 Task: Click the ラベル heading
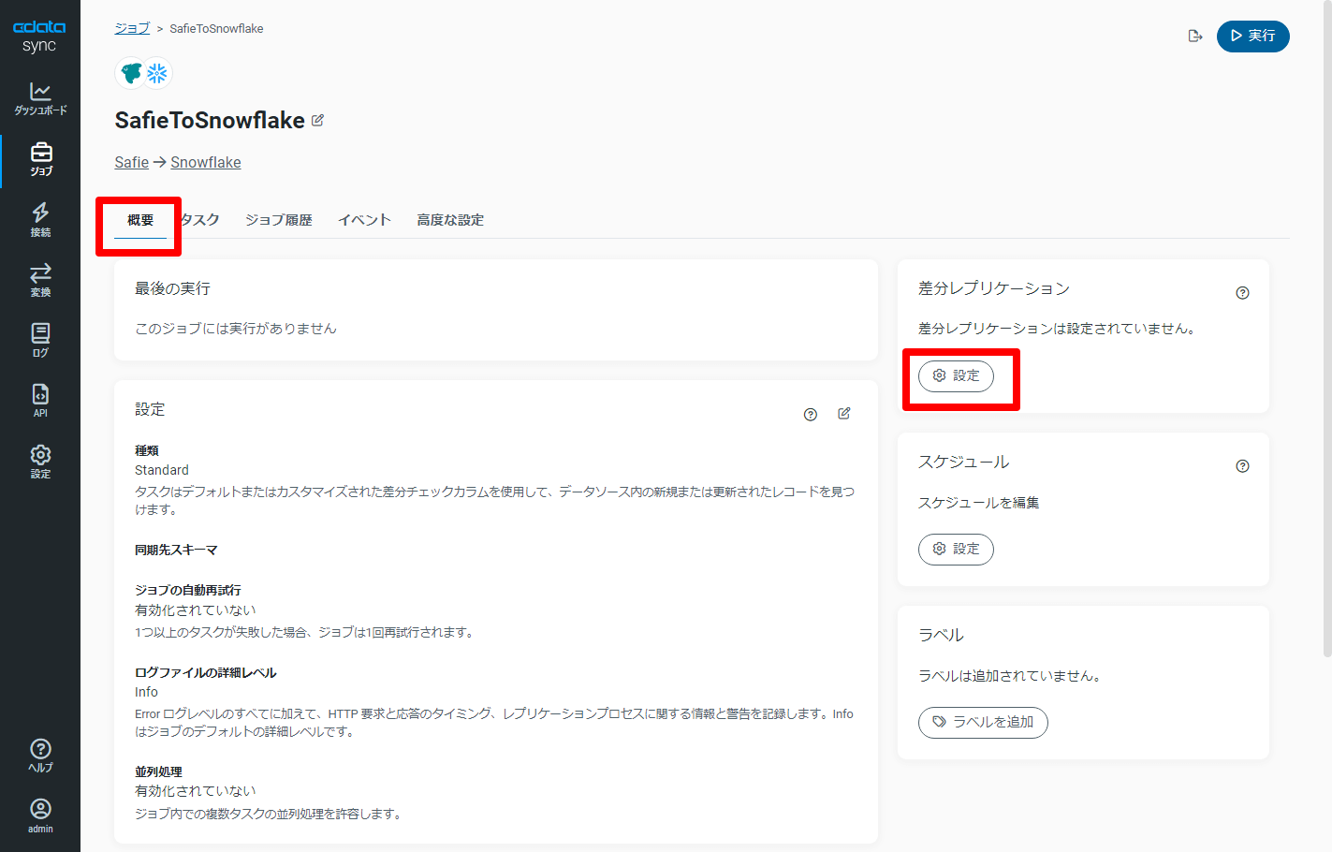click(x=941, y=635)
